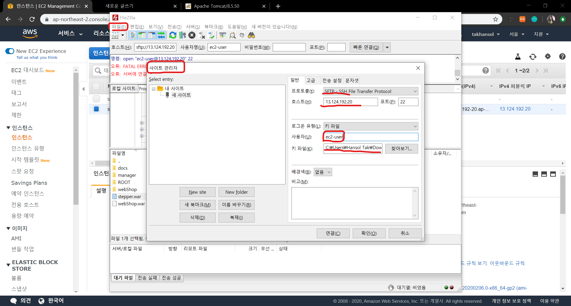Click host field in Site Manager
This screenshot has width=571, height=306.
pyautogui.click(x=351, y=102)
